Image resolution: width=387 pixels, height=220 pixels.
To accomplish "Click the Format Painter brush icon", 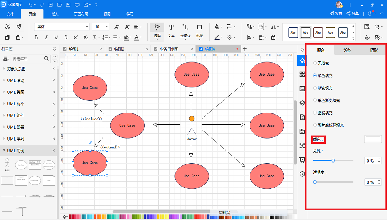I will pos(19,27).
